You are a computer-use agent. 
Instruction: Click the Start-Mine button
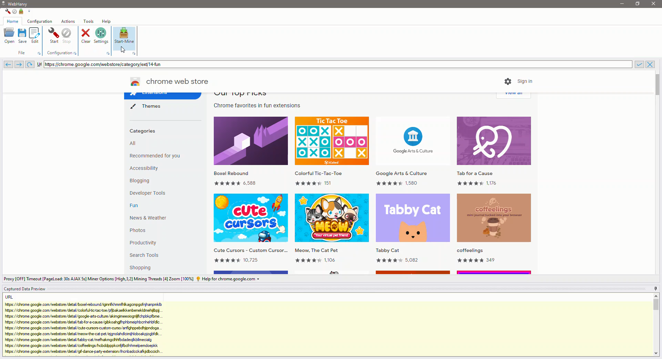pyautogui.click(x=124, y=36)
